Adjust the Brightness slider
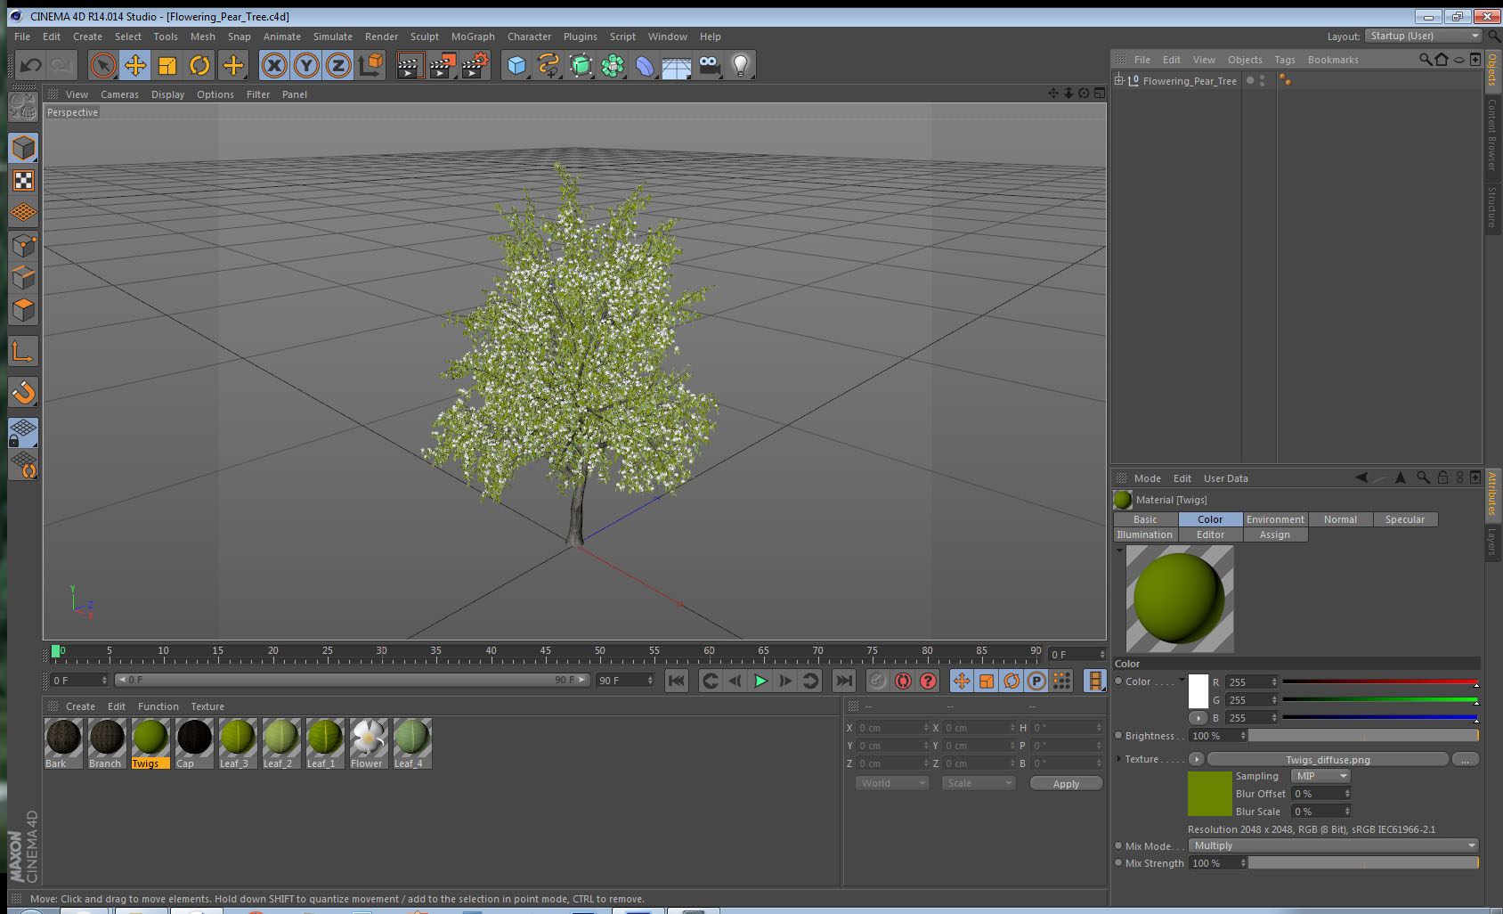Viewport: 1503px width, 914px height. pyautogui.click(x=1363, y=736)
